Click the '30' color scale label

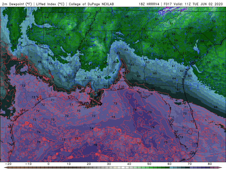109,164
